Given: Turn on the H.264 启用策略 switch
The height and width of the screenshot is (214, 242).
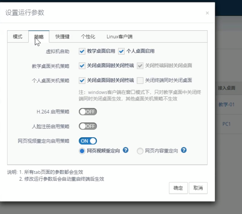Looking at the screenshot, I should point(88,112).
